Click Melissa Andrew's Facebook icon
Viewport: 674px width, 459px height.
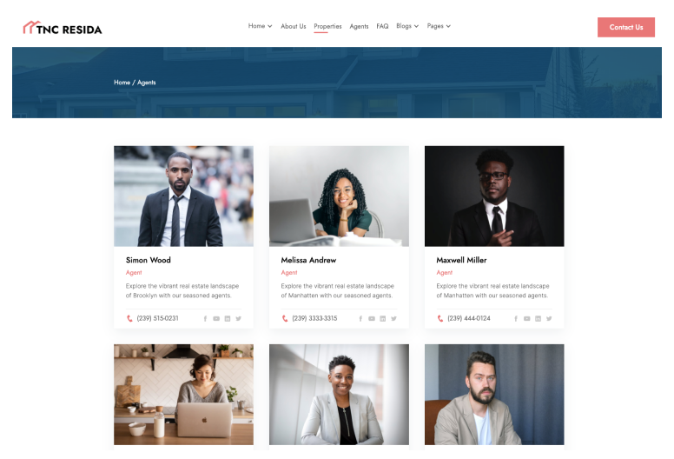pos(360,319)
